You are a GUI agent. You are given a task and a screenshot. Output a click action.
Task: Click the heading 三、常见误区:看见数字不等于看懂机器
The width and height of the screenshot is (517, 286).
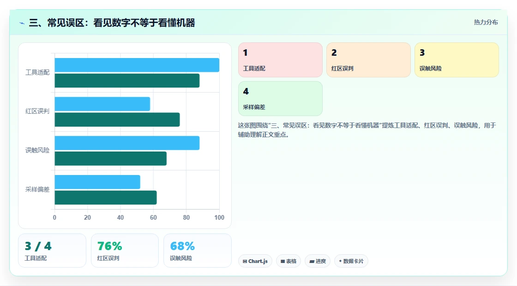point(112,23)
